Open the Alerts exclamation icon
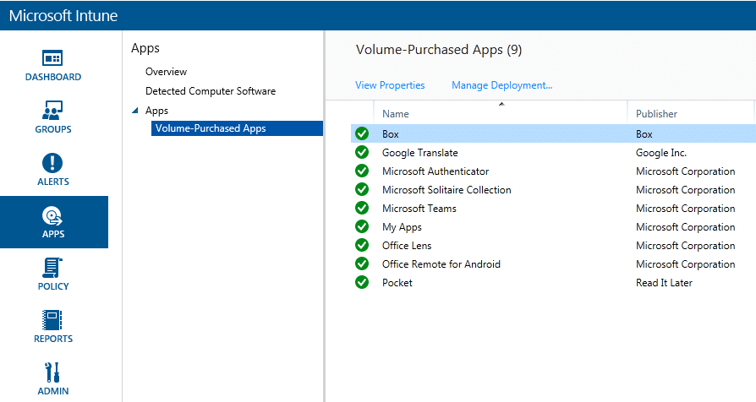Screen dimensions: 756x402 pos(52,163)
